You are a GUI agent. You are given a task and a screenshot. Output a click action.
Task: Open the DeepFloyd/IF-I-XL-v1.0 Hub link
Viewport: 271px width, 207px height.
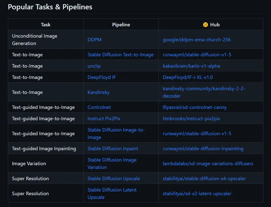click(188, 77)
